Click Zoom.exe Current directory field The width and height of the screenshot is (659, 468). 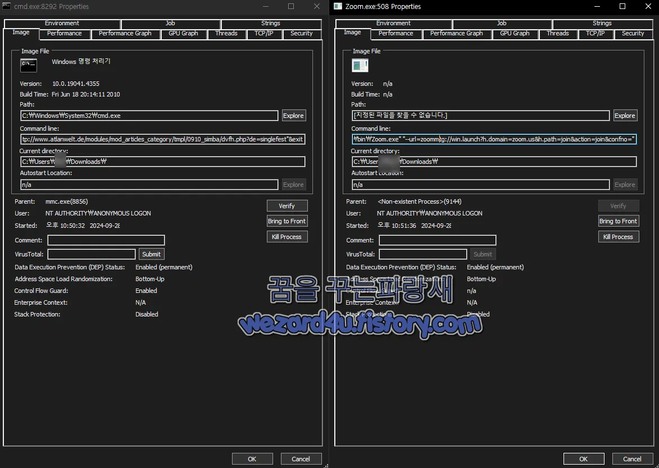pos(494,162)
